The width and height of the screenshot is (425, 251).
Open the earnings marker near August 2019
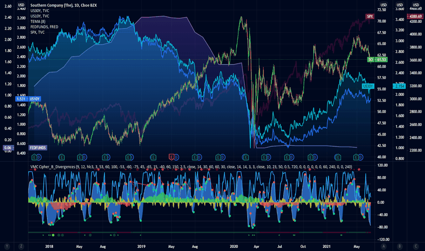pyautogui.click(x=195, y=157)
